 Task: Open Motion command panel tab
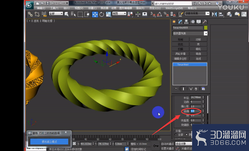[193, 22]
